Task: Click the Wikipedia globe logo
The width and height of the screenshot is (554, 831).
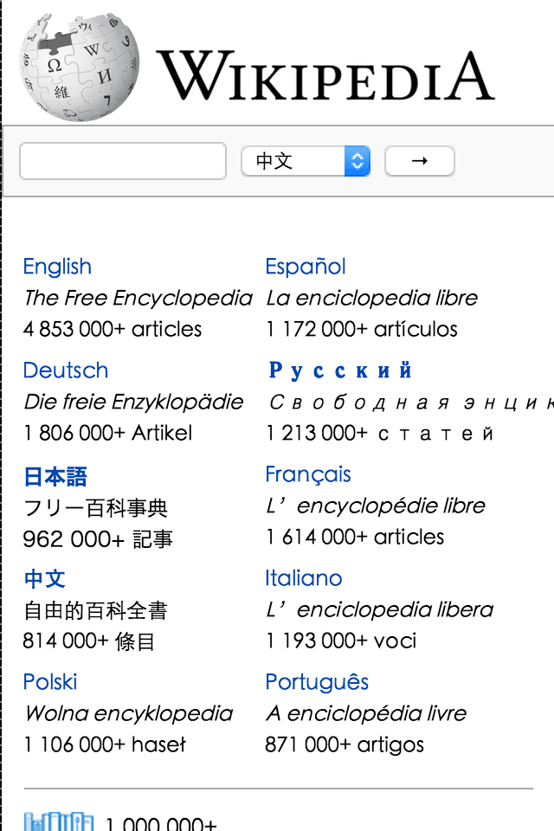Action: tap(80, 68)
